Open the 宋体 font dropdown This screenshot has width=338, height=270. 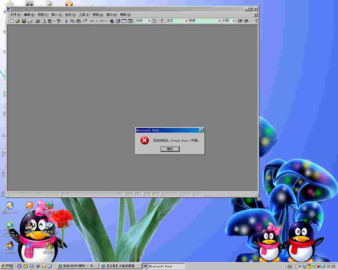(x=219, y=21)
